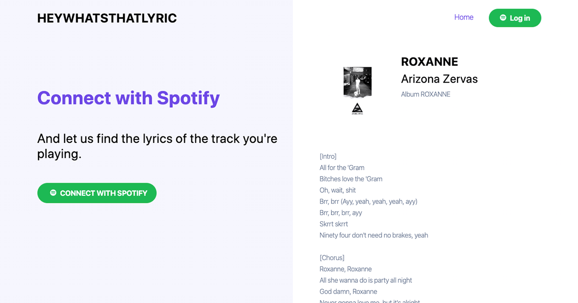The width and height of the screenshot is (578, 303).
Task: Select the HEYWHATSTHATLYRIC logo
Action: coord(106,18)
